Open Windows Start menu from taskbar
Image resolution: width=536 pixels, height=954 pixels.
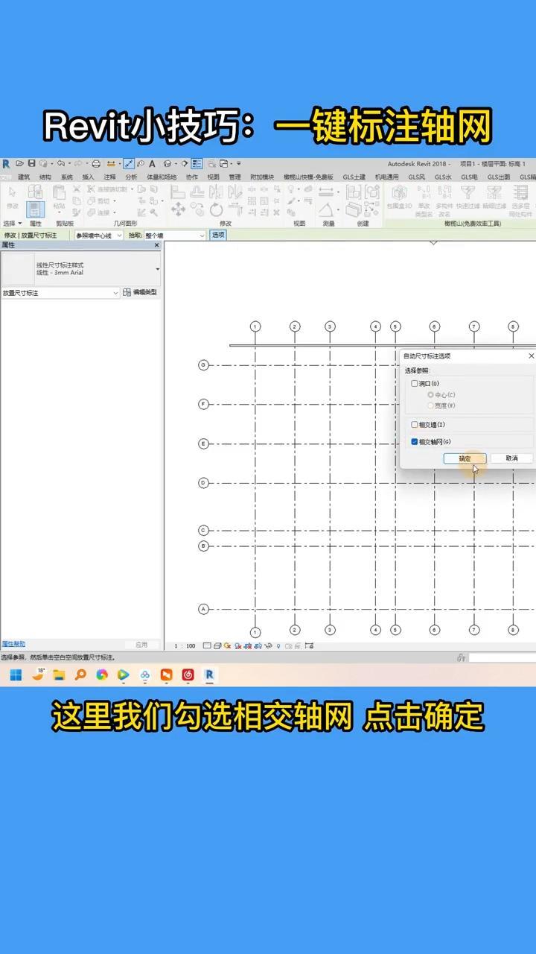click(x=16, y=675)
